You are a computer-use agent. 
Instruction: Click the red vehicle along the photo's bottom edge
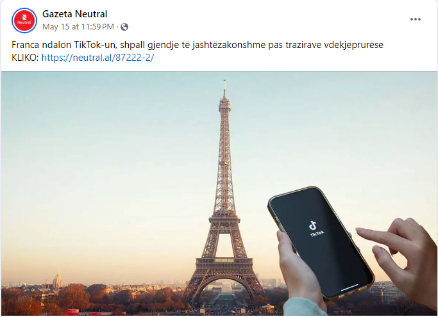72,312
